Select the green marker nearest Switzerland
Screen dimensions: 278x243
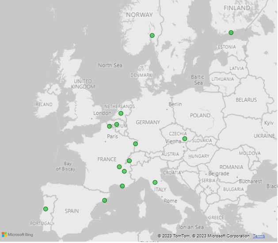click(129, 161)
